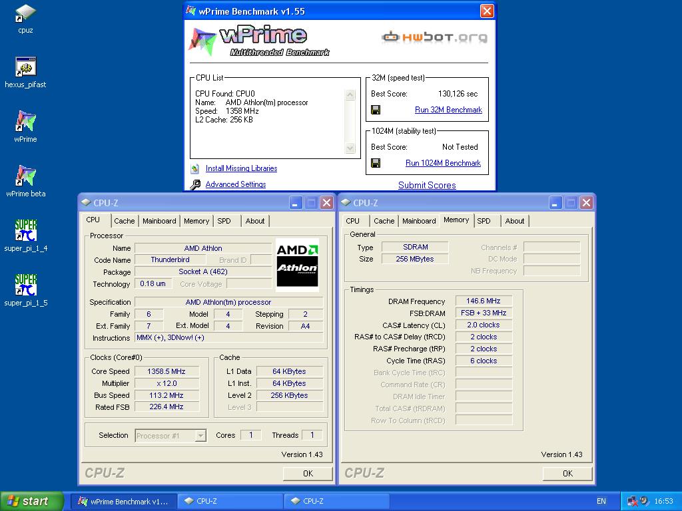Click the Multiplier x 12.0 value
682x511 pixels.
pos(167,383)
